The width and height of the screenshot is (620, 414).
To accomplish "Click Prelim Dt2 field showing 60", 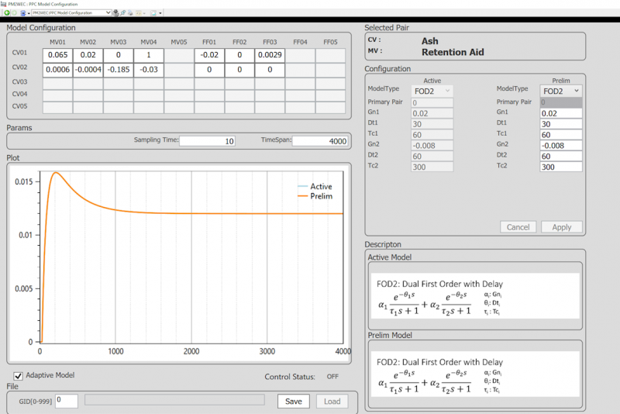I will (x=560, y=156).
